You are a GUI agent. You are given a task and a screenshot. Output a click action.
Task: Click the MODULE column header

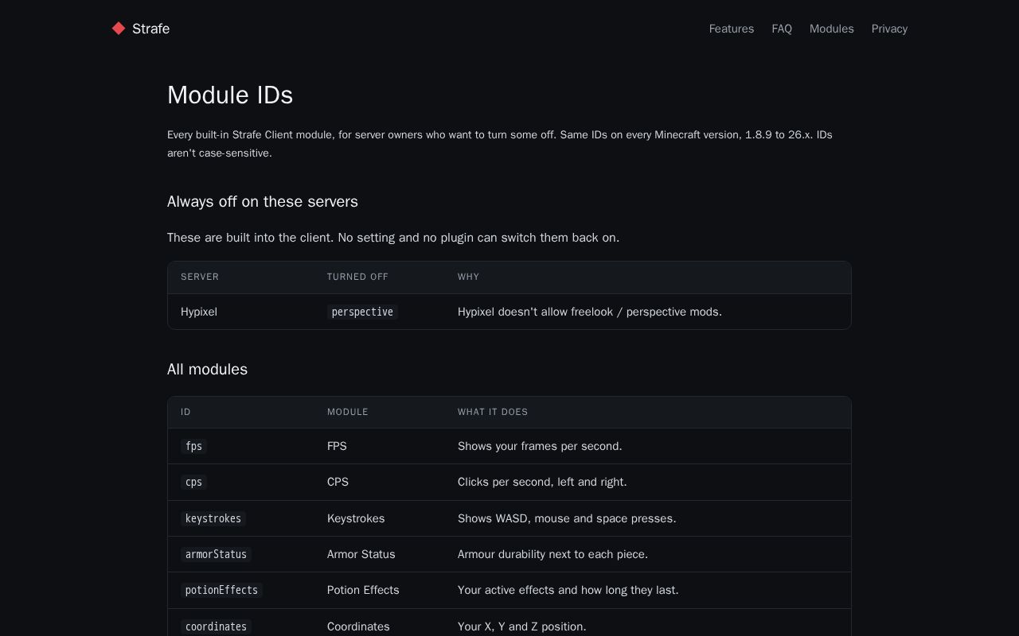[348, 412]
